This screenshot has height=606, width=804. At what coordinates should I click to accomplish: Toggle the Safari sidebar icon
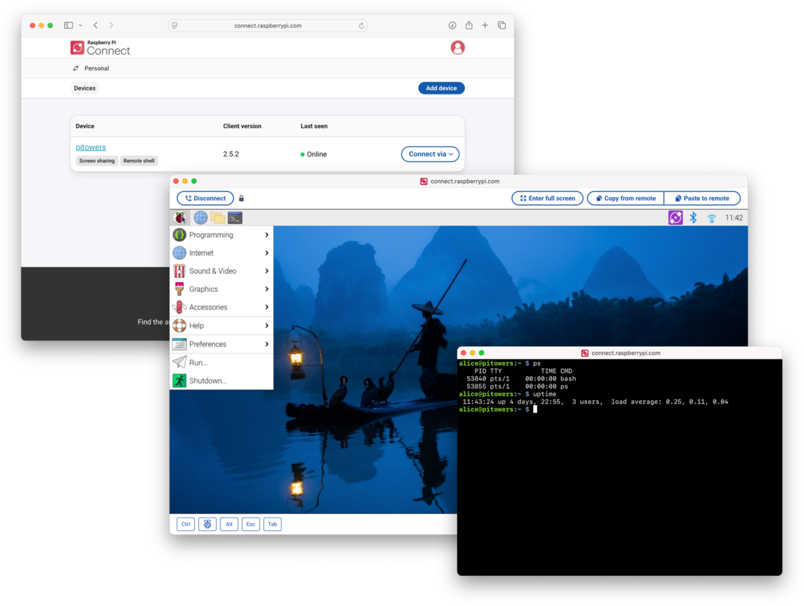point(68,25)
